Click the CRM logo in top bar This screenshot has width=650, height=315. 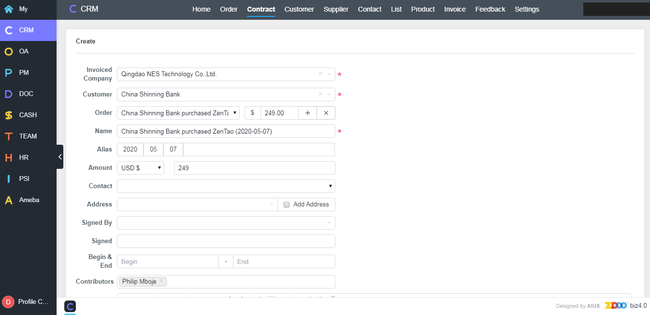coord(73,9)
